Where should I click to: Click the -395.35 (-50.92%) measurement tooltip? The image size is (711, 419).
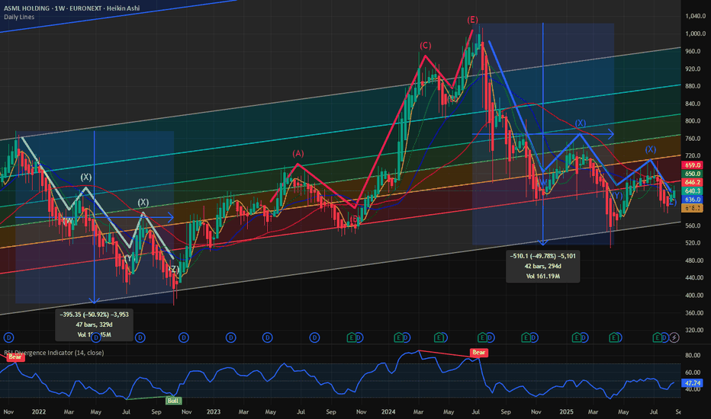pos(95,325)
